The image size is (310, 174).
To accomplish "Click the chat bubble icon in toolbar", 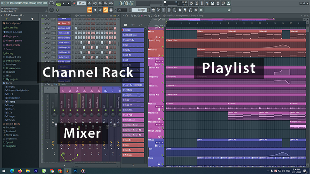I will [x=223, y=3].
